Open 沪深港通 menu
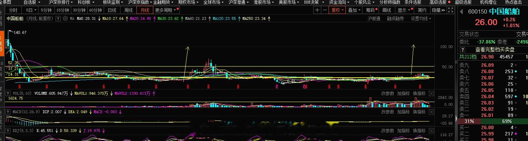Viewport: 528px width, 141px height. [x=239, y=2]
